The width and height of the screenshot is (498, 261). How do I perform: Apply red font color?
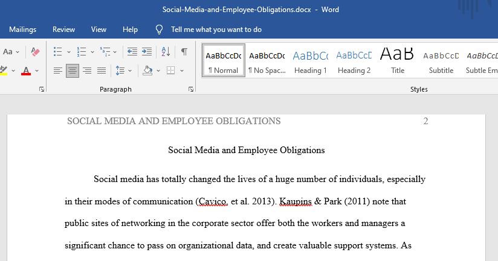[x=26, y=71]
